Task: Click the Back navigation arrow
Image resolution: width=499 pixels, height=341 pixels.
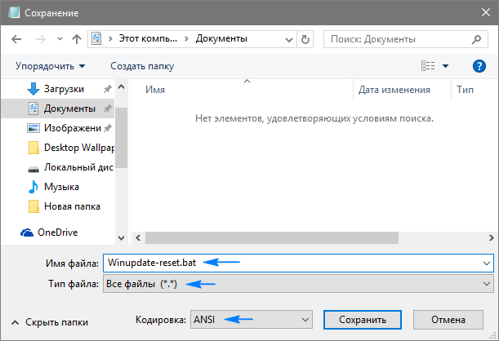Action: (17, 38)
